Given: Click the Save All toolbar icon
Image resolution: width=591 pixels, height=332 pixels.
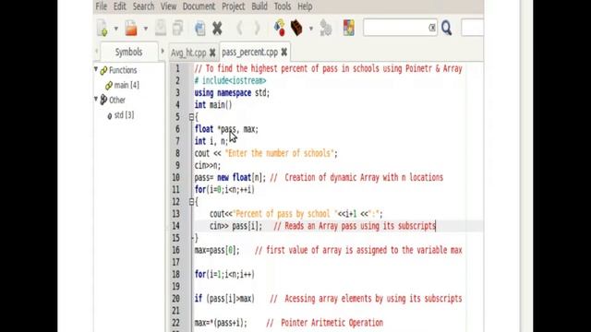Looking at the screenshot, I should [x=177, y=29].
